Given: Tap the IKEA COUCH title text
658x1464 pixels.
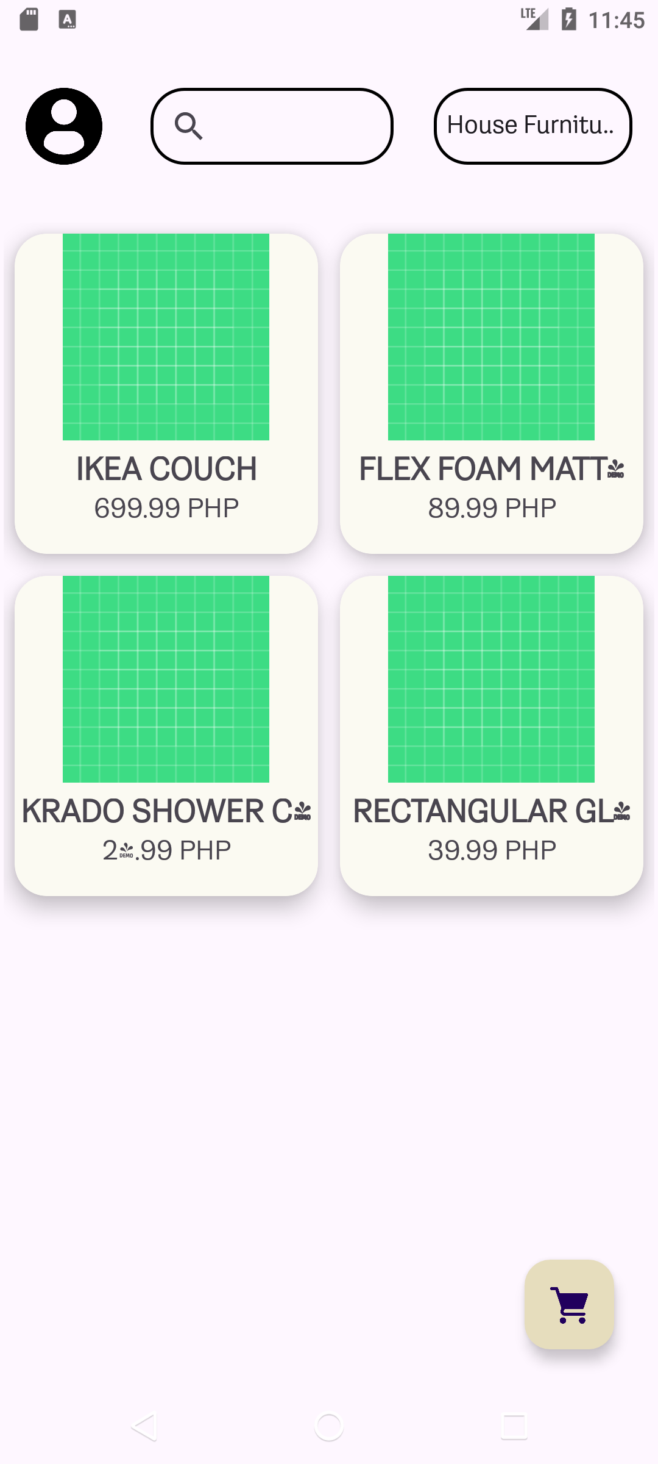Looking at the screenshot, I should click(166, 469).
